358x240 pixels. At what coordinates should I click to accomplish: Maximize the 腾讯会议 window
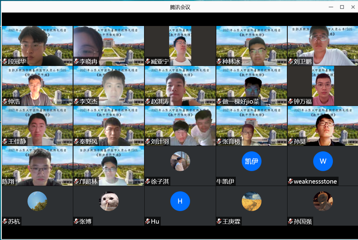342,7
